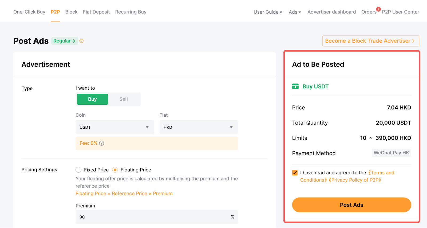427x228 pixels.
Task: Open the Fiat Deposit tab
Action: (x=96, y=12)
